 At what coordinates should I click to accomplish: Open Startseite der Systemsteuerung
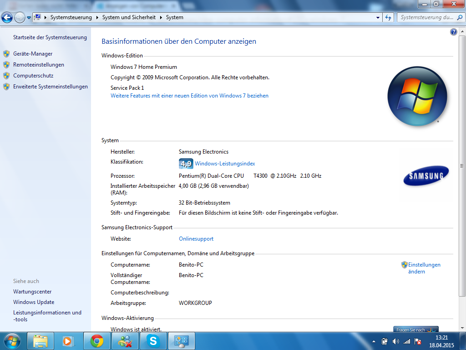[x=50, y=37]
